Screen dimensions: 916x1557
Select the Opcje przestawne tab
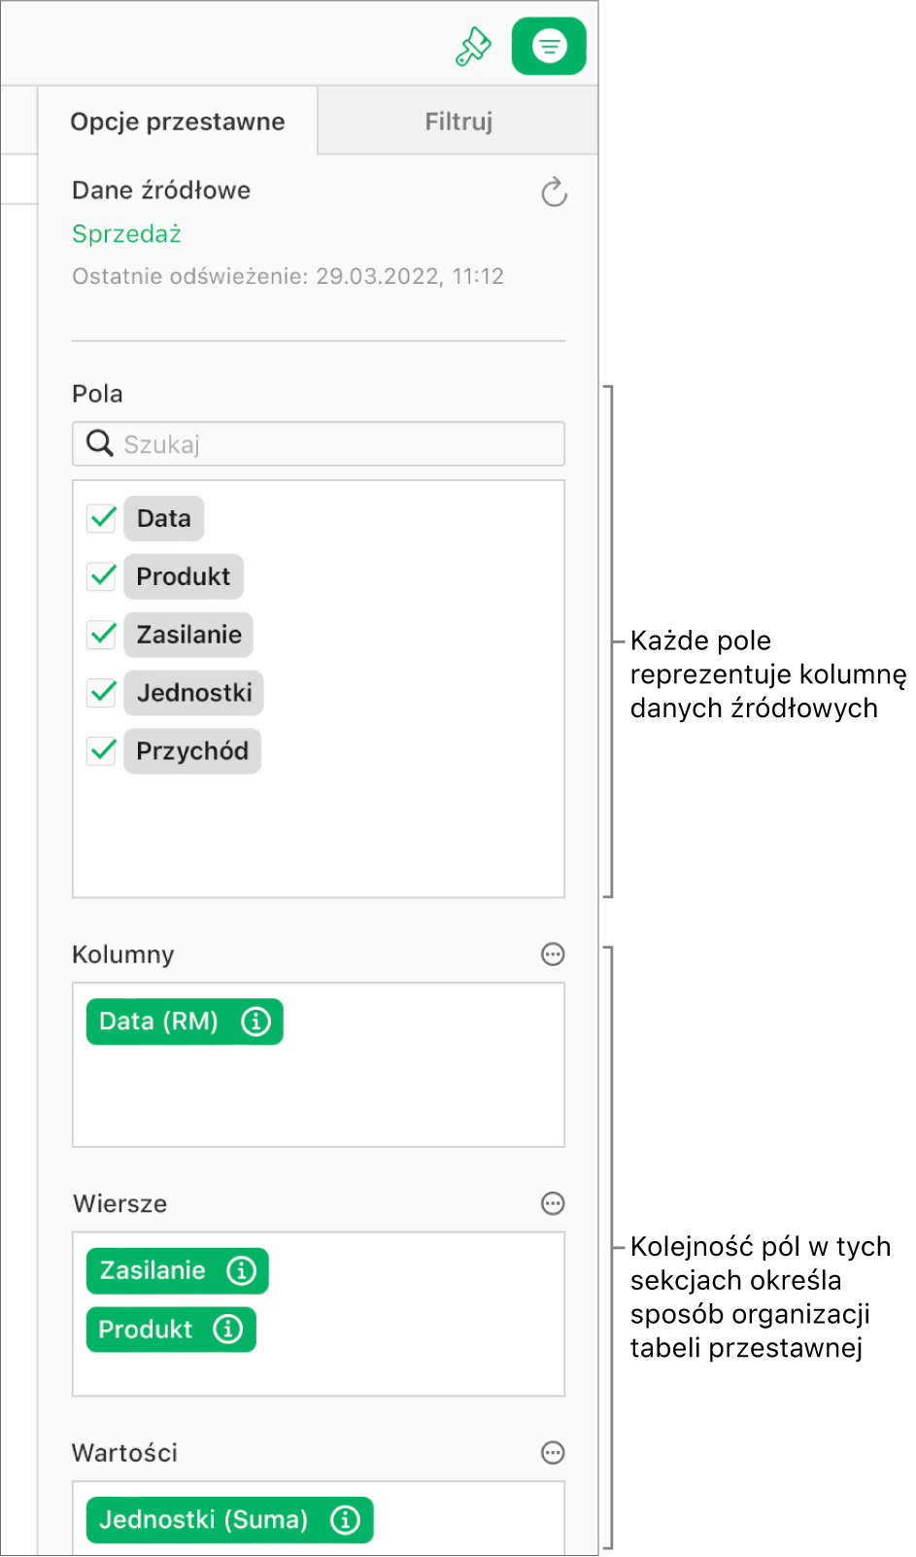coord(178,121)
